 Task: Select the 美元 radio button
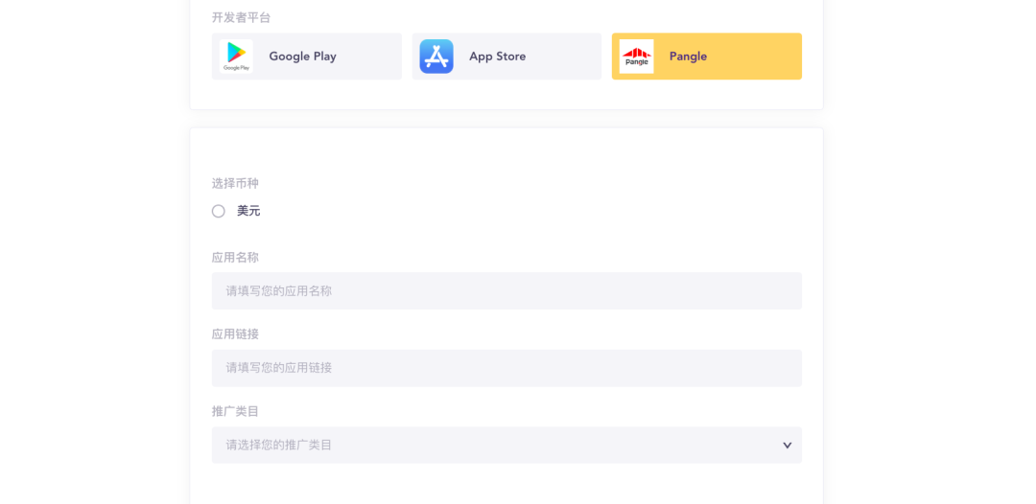(219, 211)
